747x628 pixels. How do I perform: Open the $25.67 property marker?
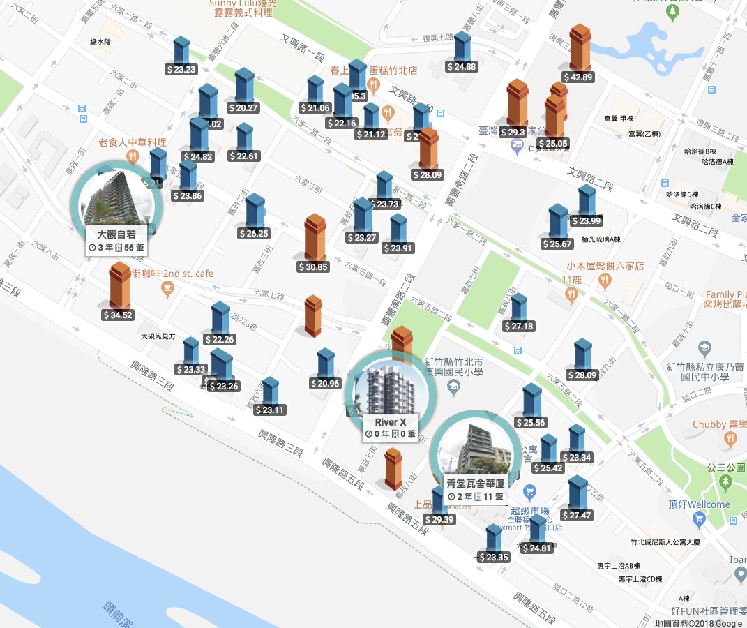pyautogui.click(x=557, y=227)
